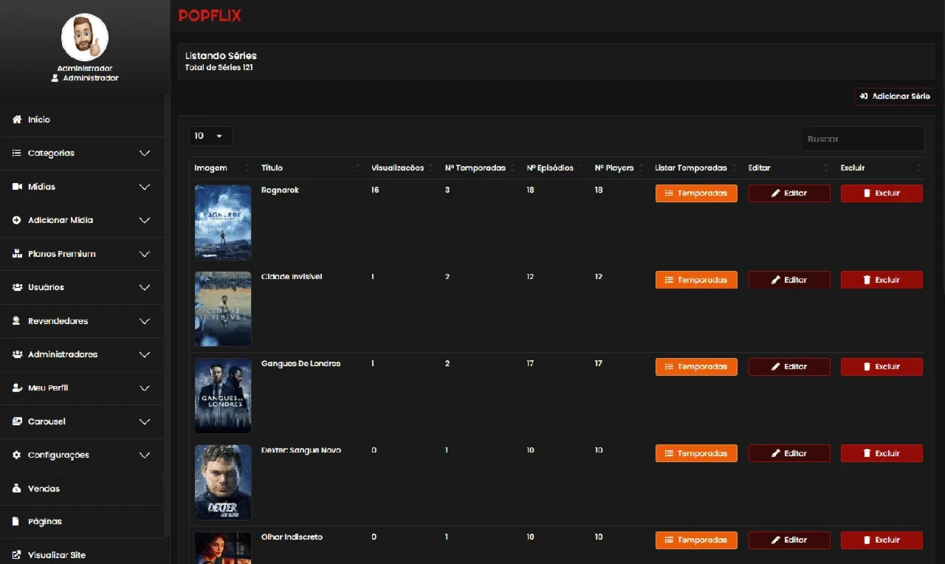Image resolution: width=945 pixels, height=564 pixels.
Task: Click Editar for Ragnarok
Action: click(x=789, y=193)
